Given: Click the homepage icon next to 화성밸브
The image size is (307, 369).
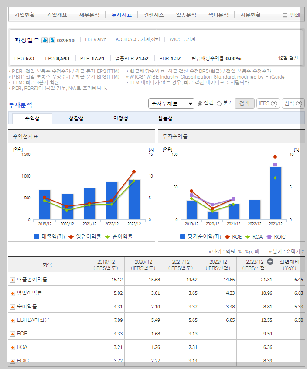Looking at the screenshot, I should tap(44, 40).
